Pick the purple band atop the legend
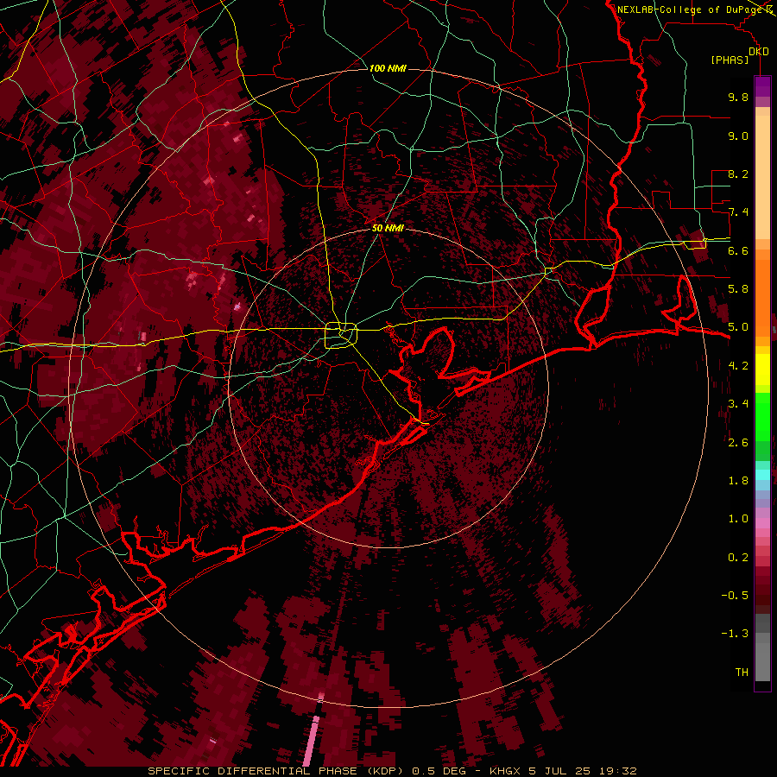Image resolution: width=777 pixels, height=777 pixels. coord(762,86)
